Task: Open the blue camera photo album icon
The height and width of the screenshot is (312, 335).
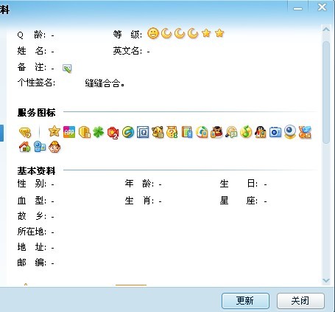Action: pos(275,132)
